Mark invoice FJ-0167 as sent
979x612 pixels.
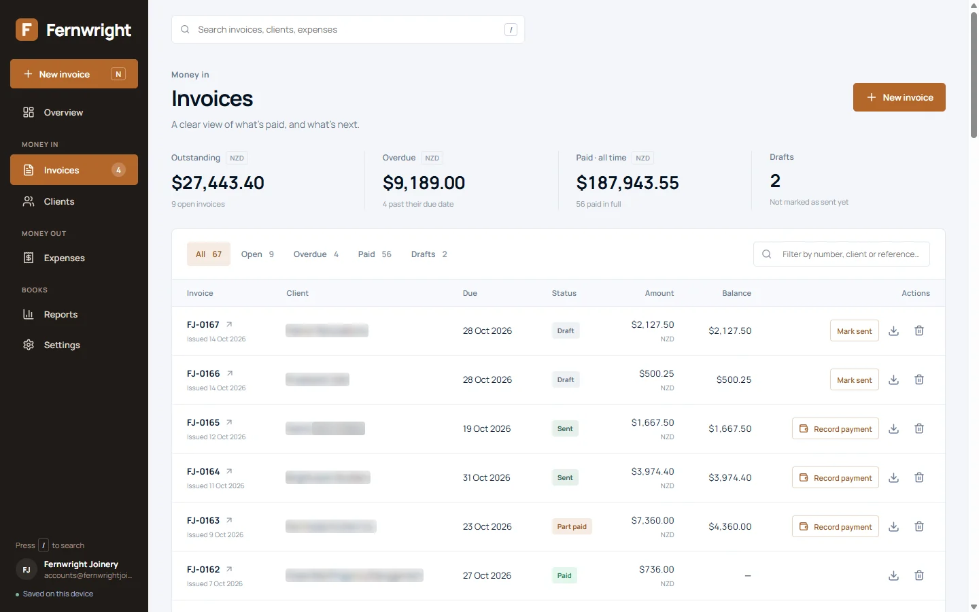[x=855, y=330]
